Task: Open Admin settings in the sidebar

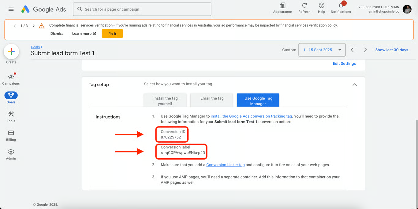Action: 11,154
